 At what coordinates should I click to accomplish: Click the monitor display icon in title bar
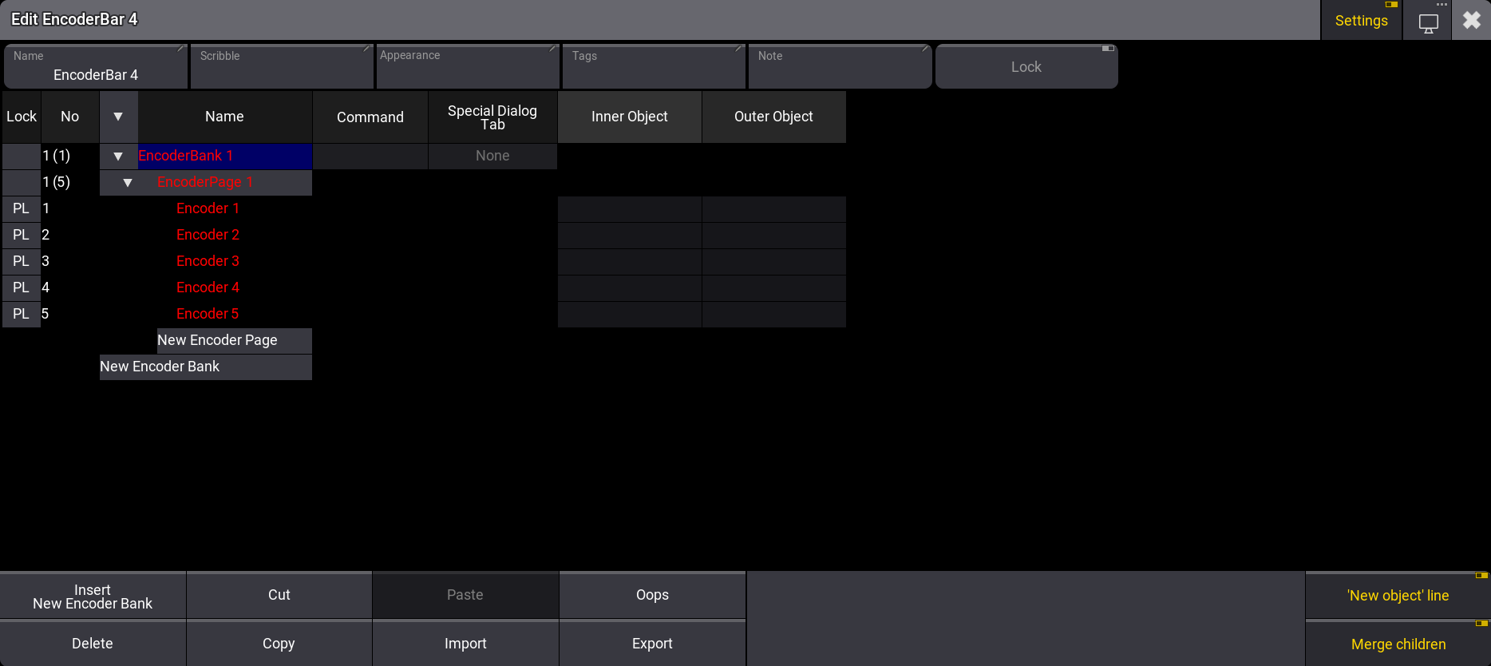pyautogui.click(x=1428, y=22)
